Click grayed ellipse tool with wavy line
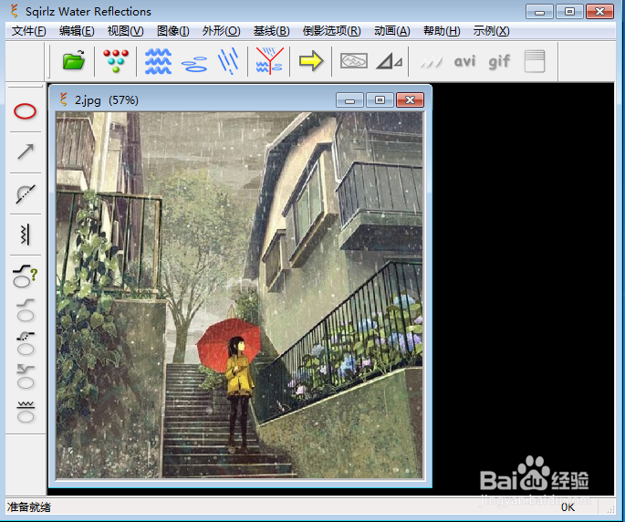 click(26, 412)
